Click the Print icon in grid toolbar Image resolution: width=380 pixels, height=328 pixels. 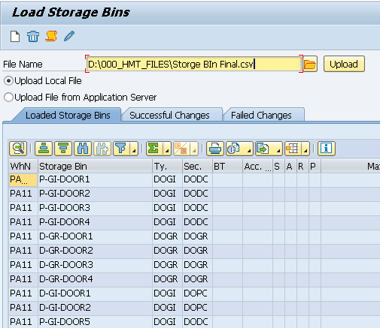(x=215, y=149)
